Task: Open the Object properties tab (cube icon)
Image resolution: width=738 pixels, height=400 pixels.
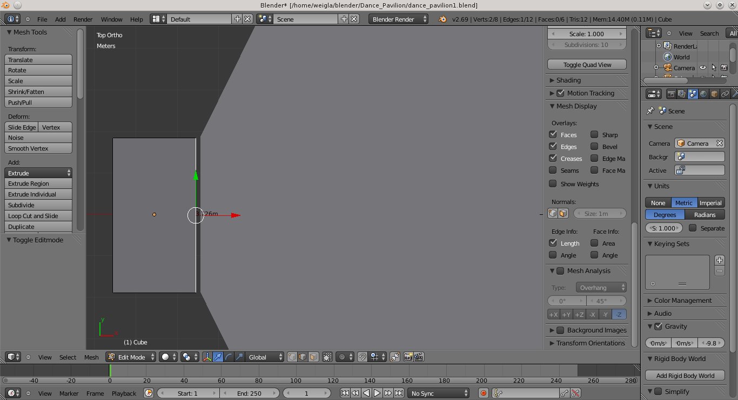Action: click(714, 93)
